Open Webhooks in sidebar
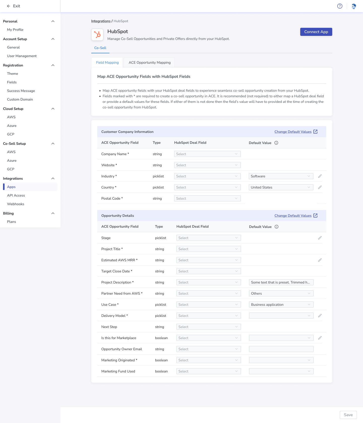 [x=16, y=204]
